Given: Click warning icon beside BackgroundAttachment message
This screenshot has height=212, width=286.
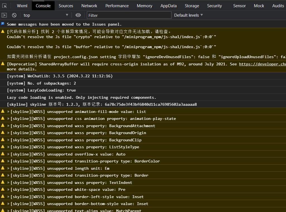Looking at the screenshot, I should pos(3,125).
